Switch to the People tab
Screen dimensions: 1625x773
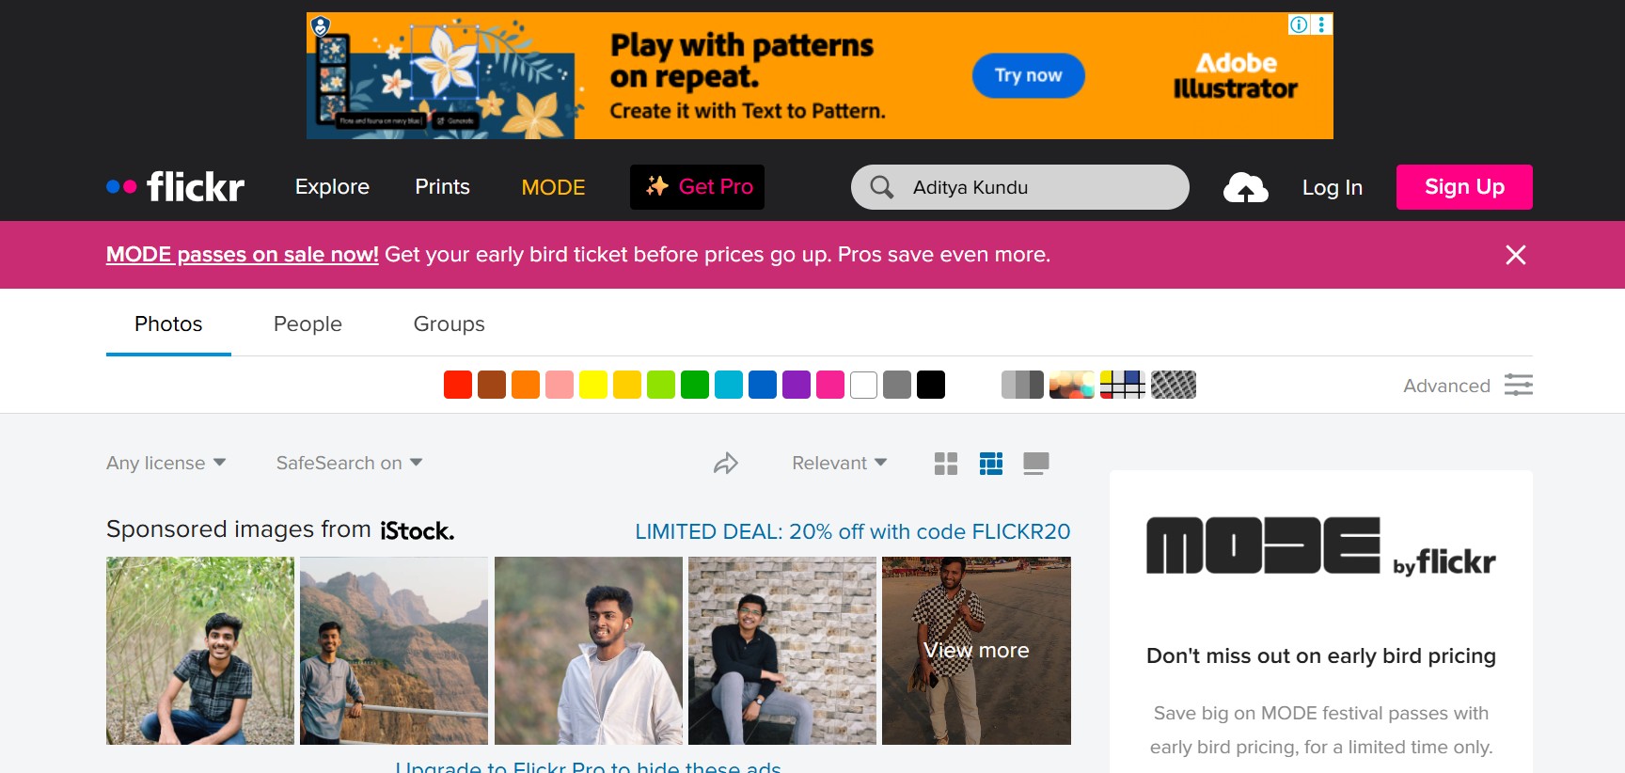[308, 323]
